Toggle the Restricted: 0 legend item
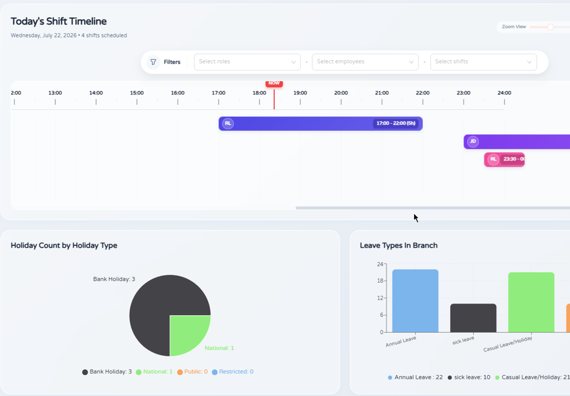Image resolution: width=570 pixels, height=396 pixels. [x=233, y=372]
